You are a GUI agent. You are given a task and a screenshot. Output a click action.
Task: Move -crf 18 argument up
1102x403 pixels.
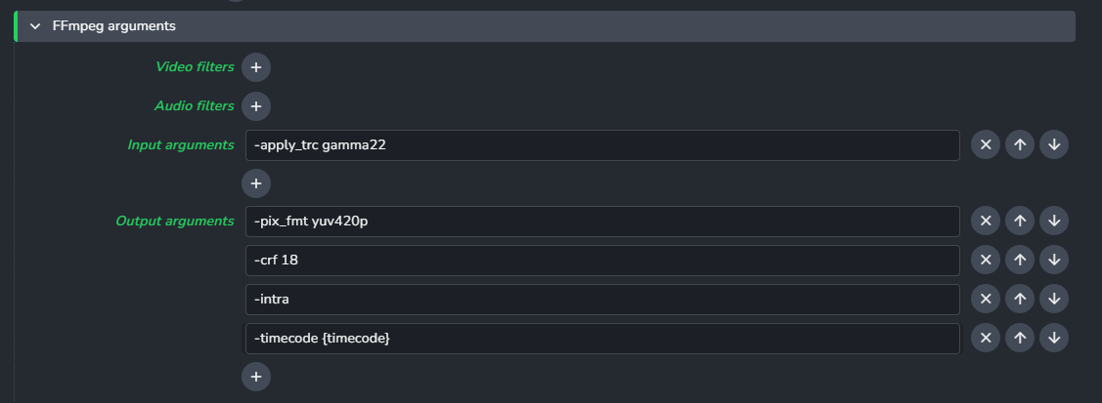(x=1020, y=261)
